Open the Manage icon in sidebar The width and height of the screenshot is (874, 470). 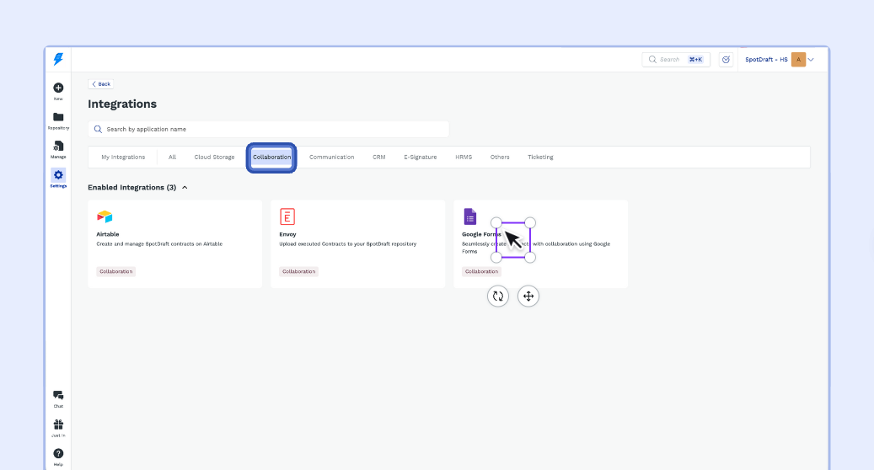[58, 146]
